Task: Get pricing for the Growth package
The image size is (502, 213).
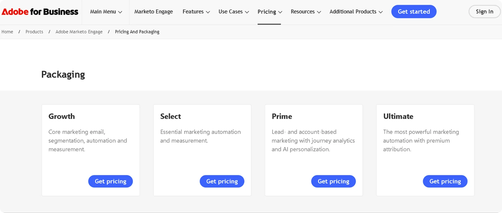Action: [110, 181]
